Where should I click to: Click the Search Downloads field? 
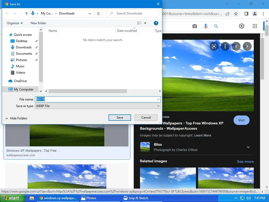click(132, 13)
